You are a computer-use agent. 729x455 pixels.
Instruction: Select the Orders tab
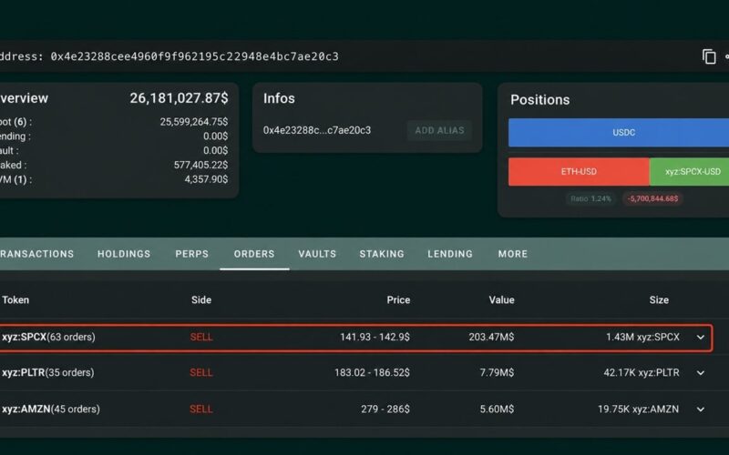[254, 254]
